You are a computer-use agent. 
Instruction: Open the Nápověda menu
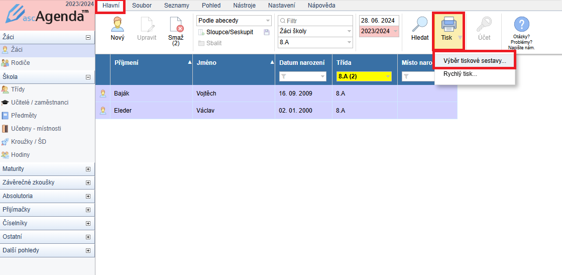coord(321,6)
